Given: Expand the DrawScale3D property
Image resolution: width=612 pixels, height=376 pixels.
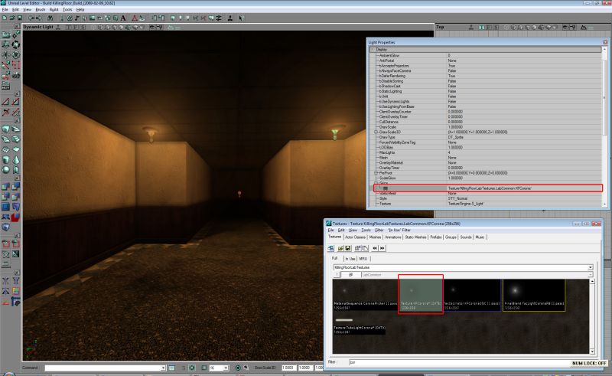Looking at the screenshot, I should (376, 132).
